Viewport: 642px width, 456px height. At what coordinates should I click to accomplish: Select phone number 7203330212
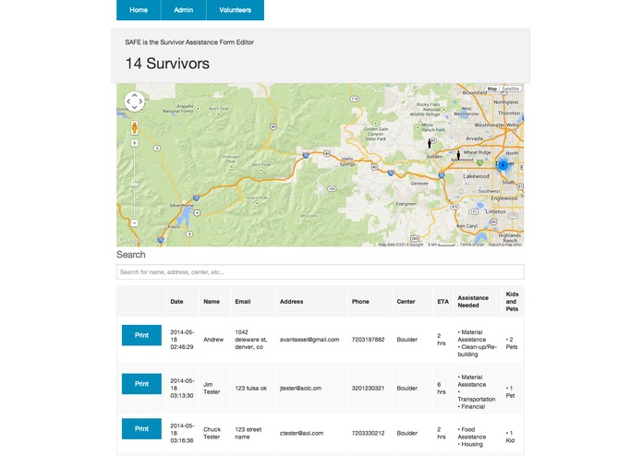click(368, 433)
